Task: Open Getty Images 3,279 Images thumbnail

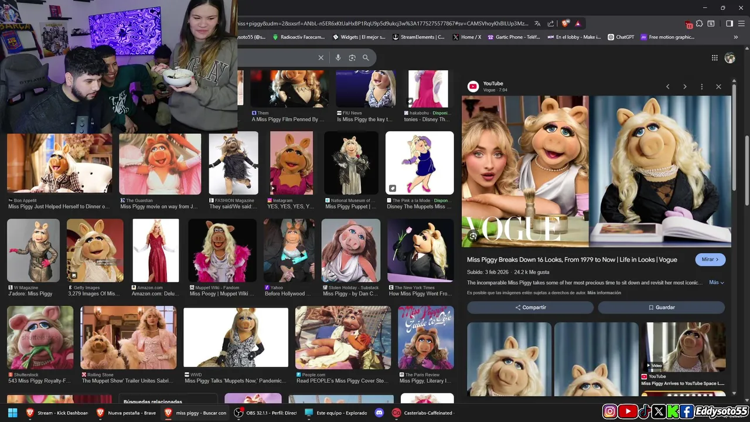Action: (x=95, y=250)
